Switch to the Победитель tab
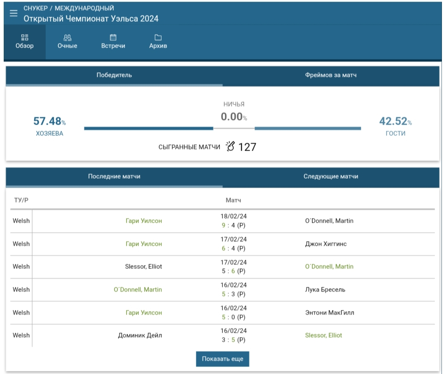This screenshot has height=374, width=444. 114,75
